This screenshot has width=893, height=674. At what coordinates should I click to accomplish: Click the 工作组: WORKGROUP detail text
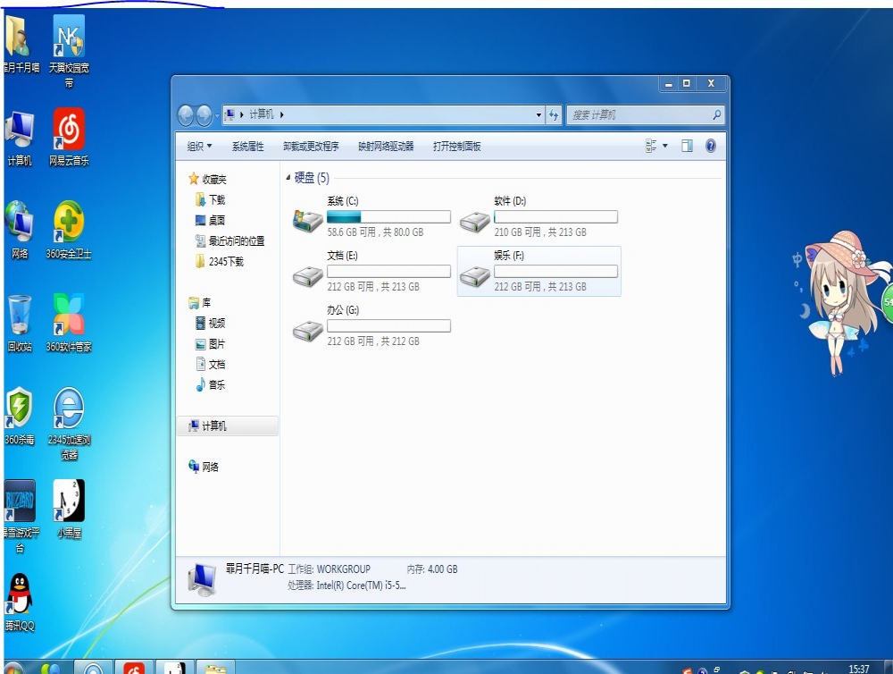coord(330,569)
